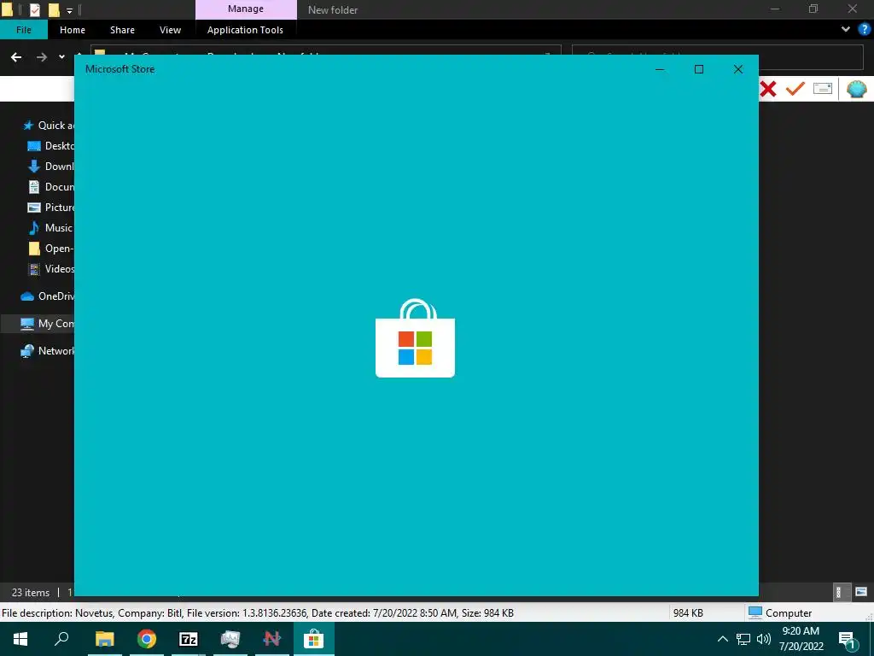Click the '984 KB' status bar entry
This screenshot has height=656, width=874.
(x=688, y=612)
